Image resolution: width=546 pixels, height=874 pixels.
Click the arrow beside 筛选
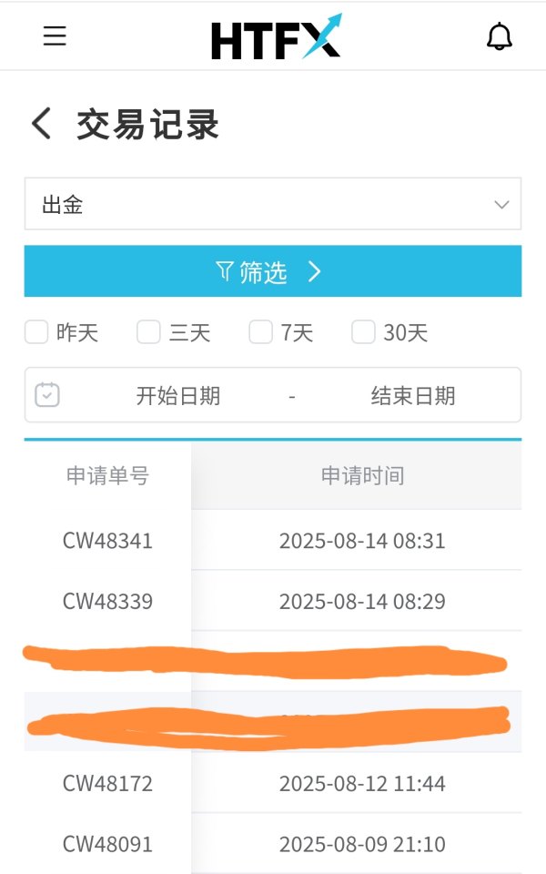[x=315, y=271]
